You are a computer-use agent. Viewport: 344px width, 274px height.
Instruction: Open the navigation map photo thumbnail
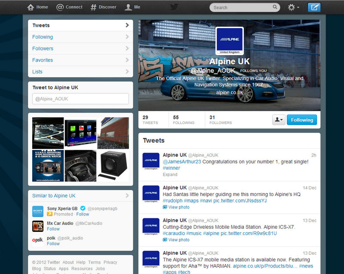pyautogui.click(x=48, y=133)
